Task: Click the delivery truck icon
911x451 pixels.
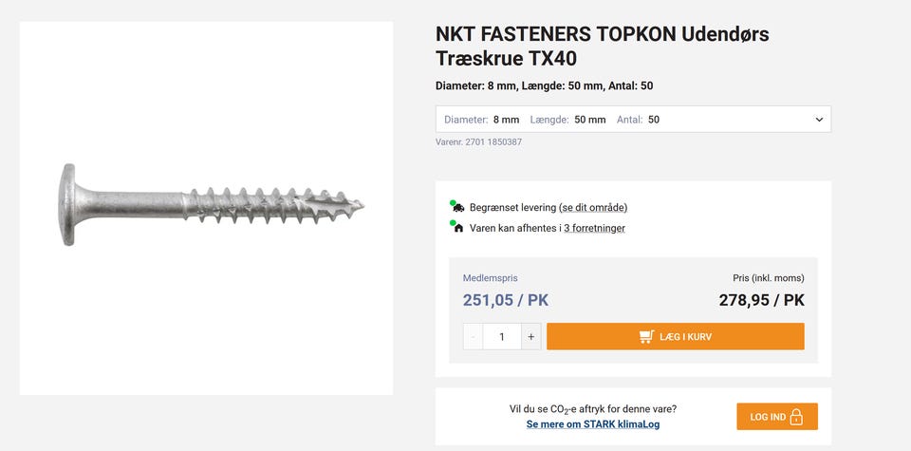Action: coord(457,207)
